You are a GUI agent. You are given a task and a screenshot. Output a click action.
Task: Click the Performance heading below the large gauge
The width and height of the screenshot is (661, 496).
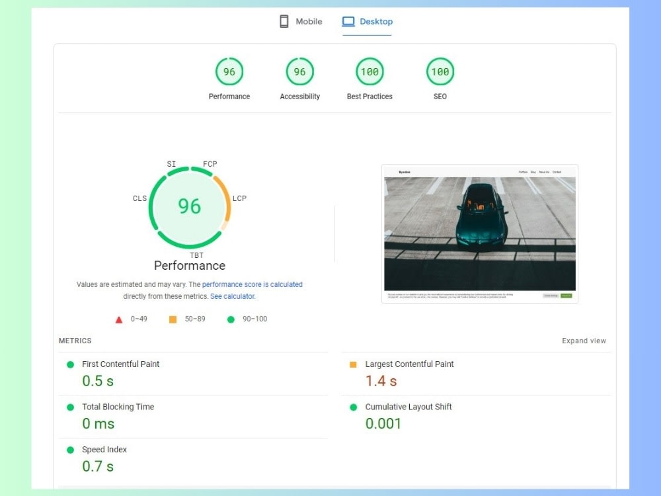(190, 266)
